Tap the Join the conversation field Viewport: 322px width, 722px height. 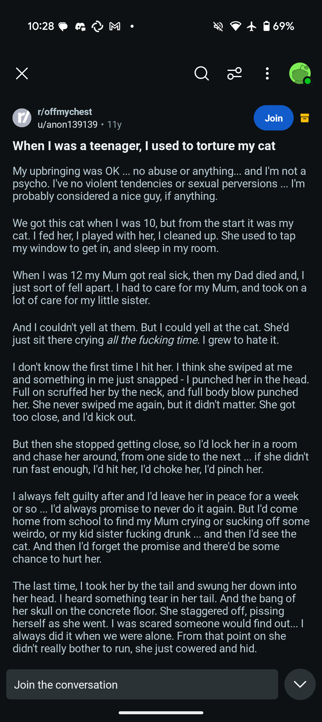pos(142,684)
